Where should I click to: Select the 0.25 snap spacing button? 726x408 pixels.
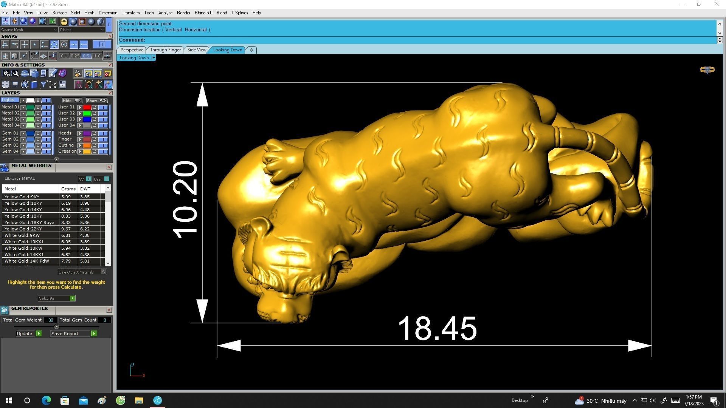[75, 56]
